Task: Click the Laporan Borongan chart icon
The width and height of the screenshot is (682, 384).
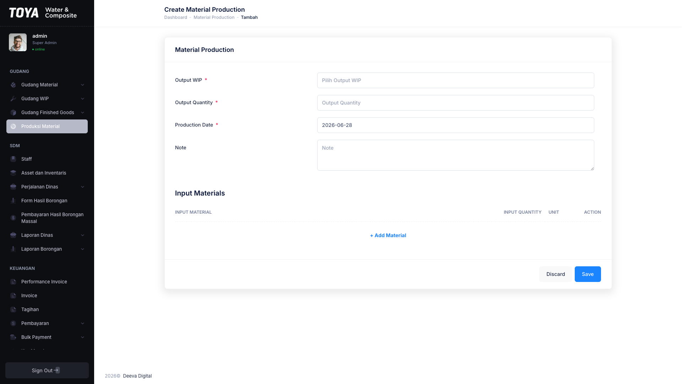Action: click(x=13, y=249)
